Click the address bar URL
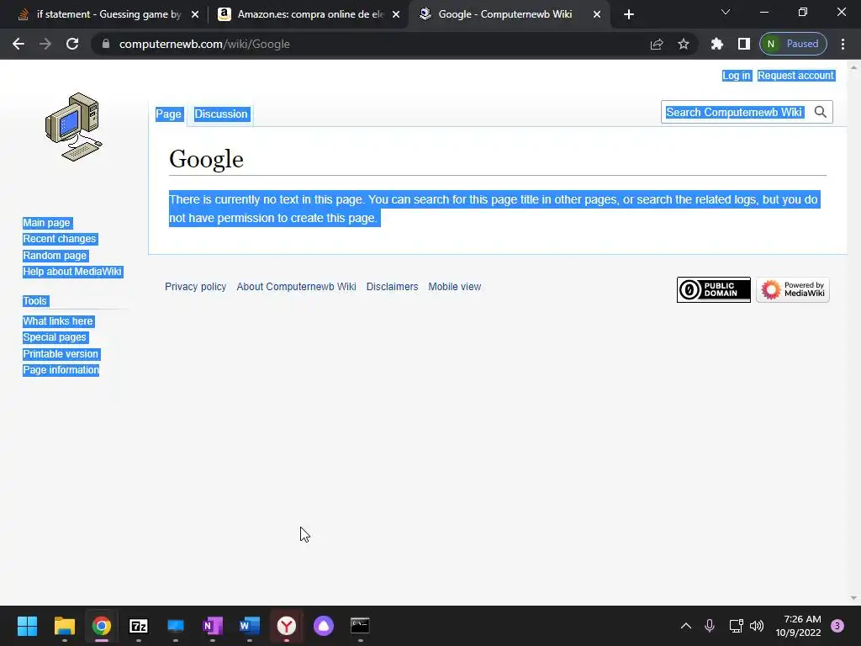Viewport: 861px width, 646px height. click(x=204, y=44)
